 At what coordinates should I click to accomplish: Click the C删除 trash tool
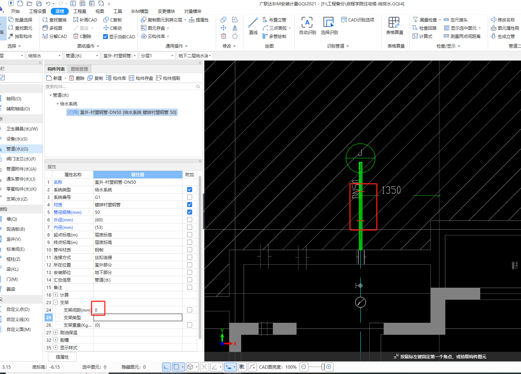coord(83,36)
